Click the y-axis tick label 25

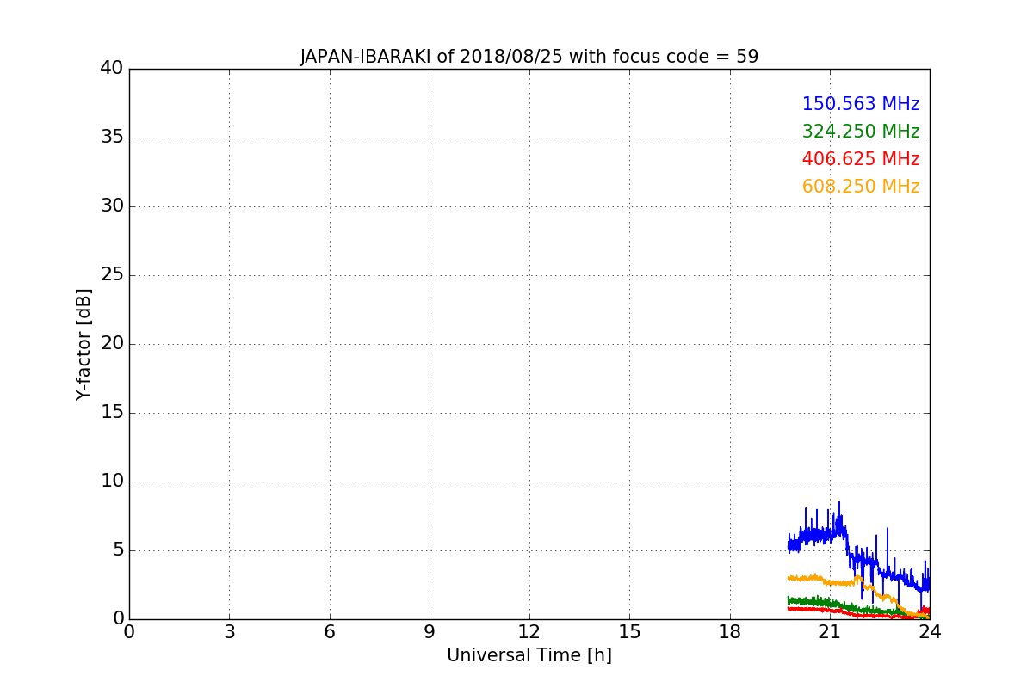tap(112, 275)
